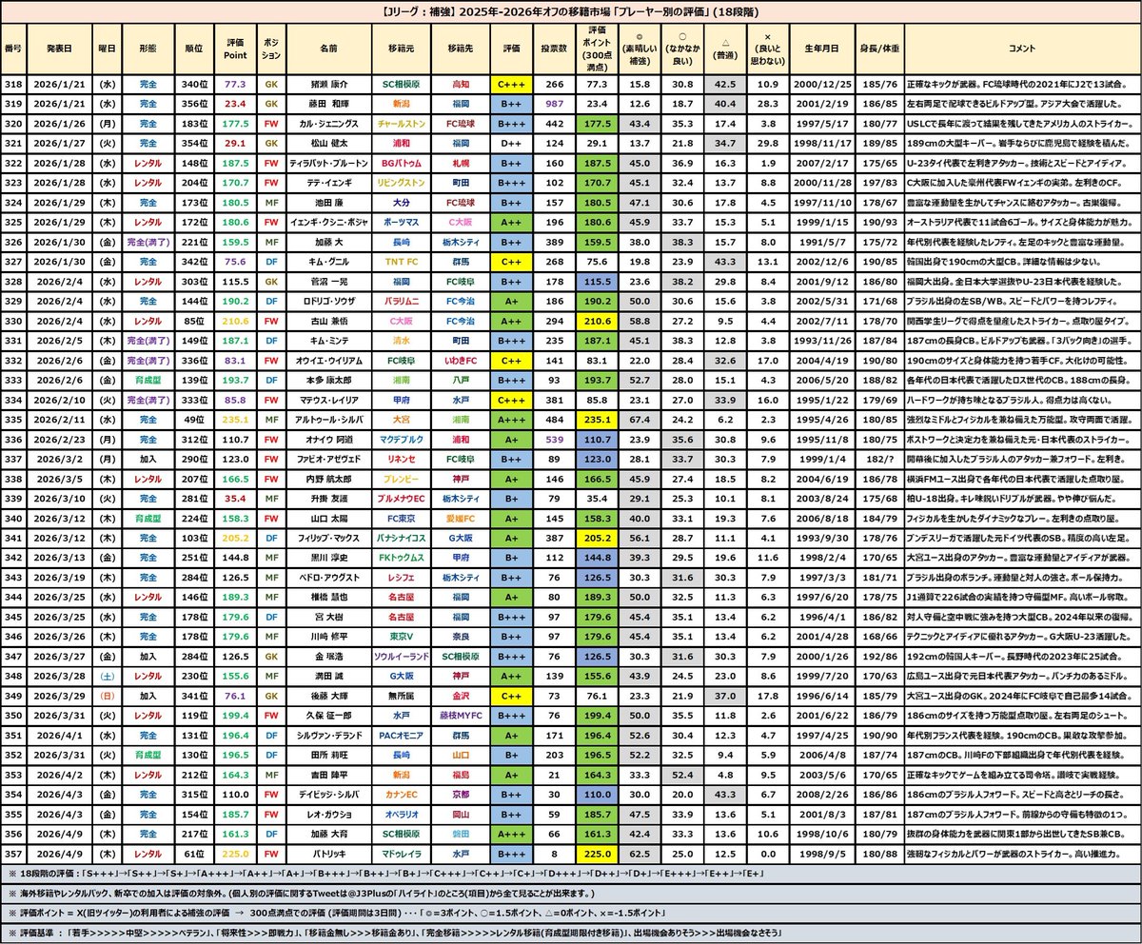Click destination club '高知'

point(461,83)
